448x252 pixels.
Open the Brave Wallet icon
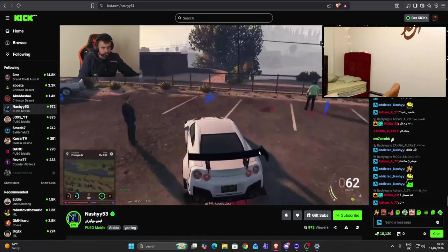(422, 6)
